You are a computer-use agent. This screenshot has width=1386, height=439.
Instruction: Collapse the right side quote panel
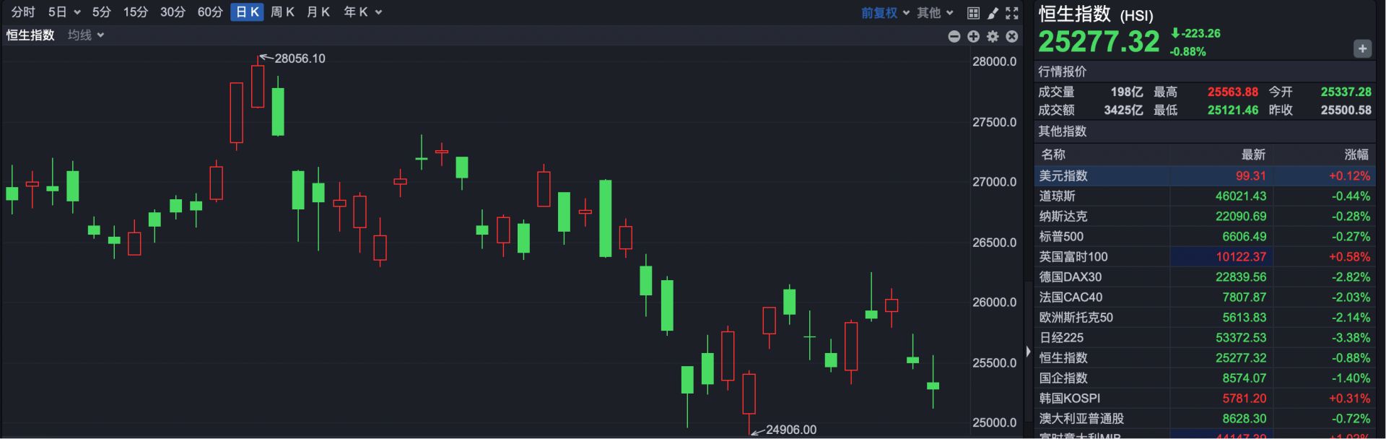[1028, 352]
